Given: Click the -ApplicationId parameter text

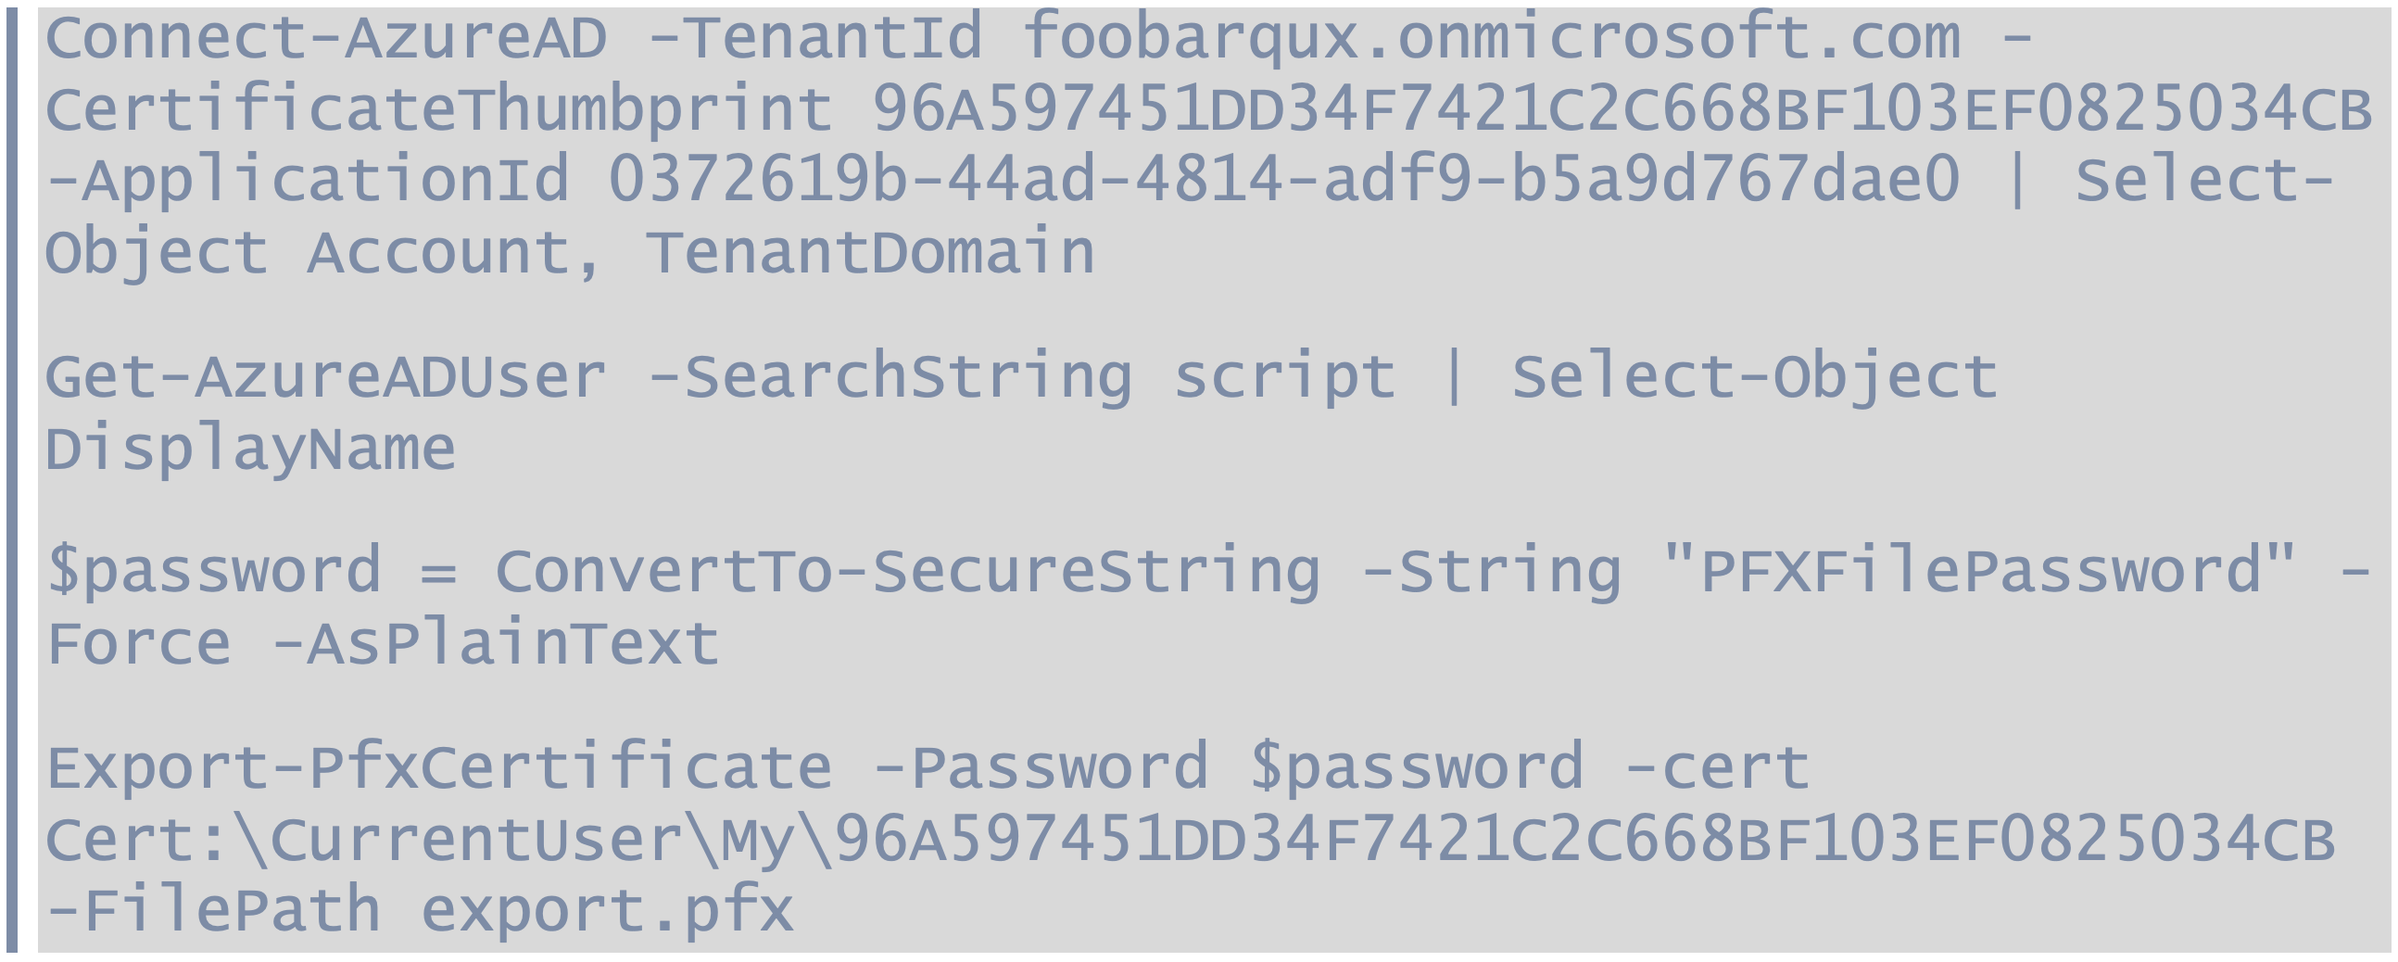Looking at the screenshot, I should coord(308,181).
